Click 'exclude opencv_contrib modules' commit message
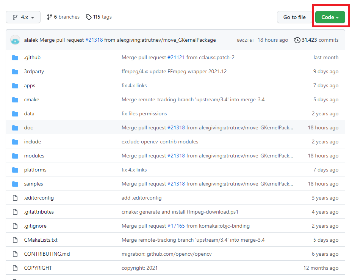Screen dimensions: 352x280 click(x=160, y=142)
